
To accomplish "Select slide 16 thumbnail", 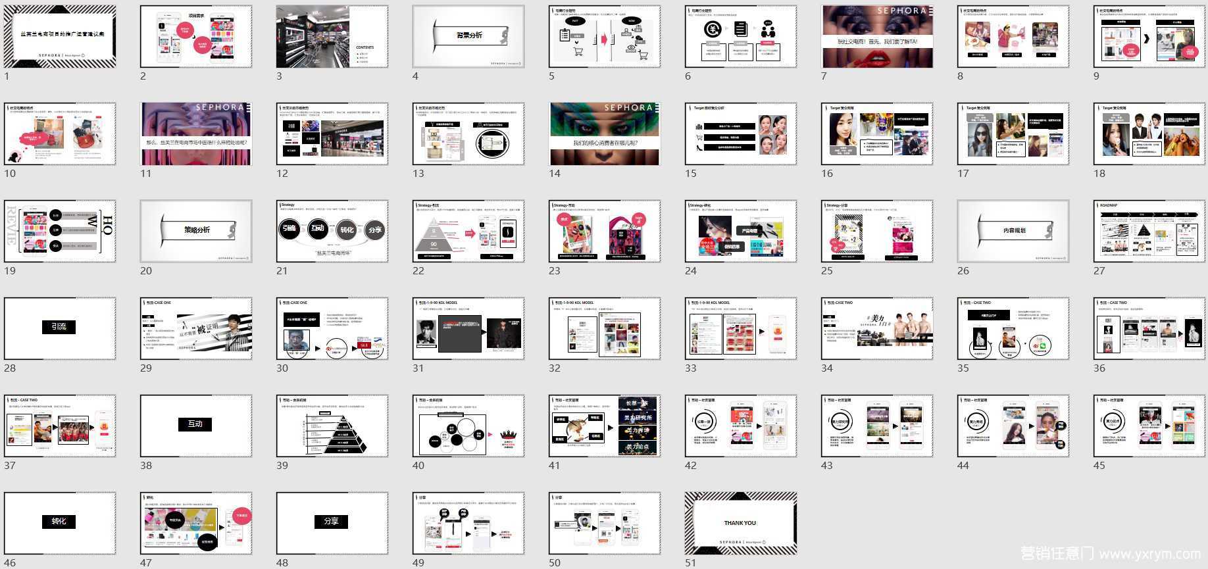I will point(877,134).
